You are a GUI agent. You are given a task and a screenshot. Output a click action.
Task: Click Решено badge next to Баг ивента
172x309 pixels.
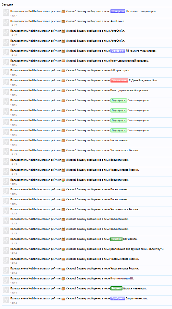(x=116, y=239)
